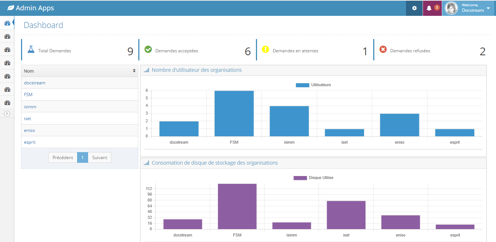This screenshot has height=242, width=496.
Task: Click yellow warning icon for Demandes en attentes
Action: [266, 49]
